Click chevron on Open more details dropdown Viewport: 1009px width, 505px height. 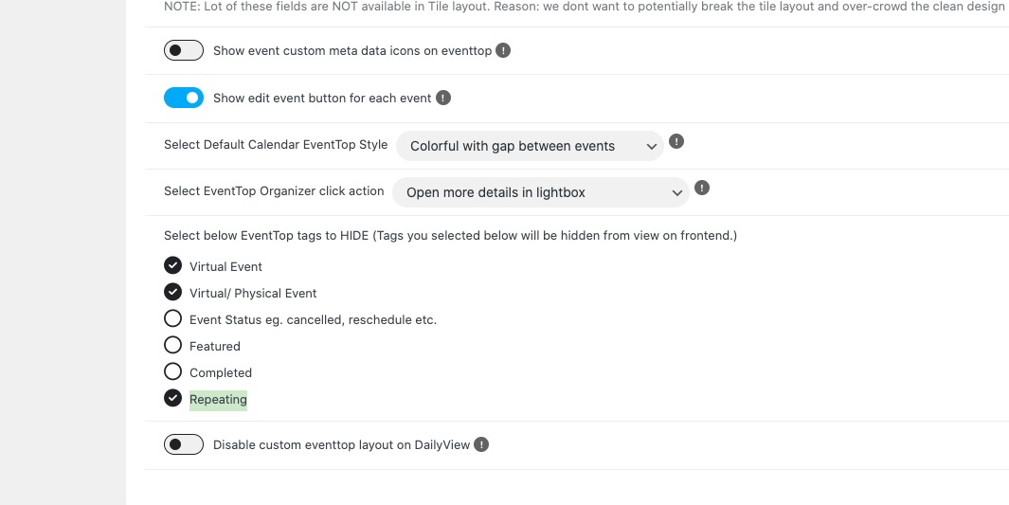coord(677,193)
